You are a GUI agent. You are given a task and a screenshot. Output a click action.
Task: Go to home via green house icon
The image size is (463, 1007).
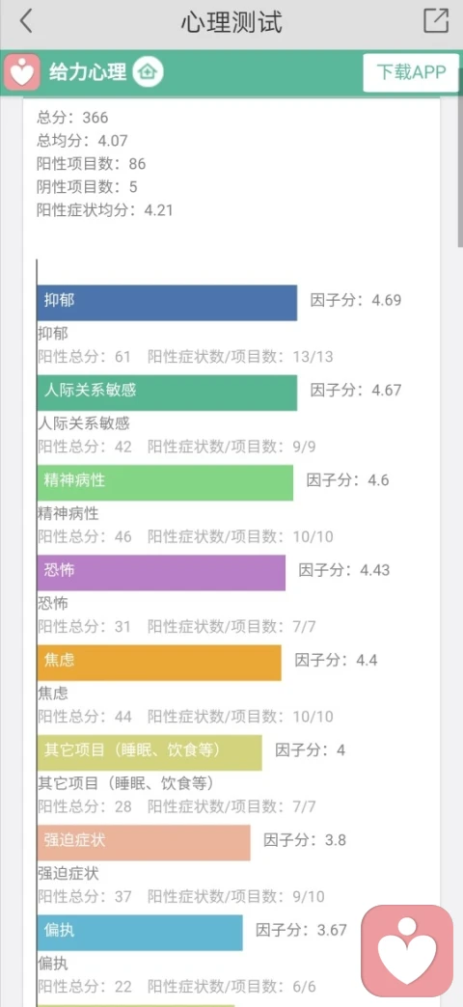[149, 72]
